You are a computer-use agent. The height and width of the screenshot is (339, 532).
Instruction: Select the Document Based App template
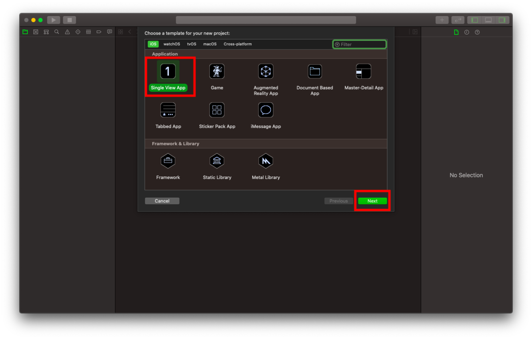coord(315,79)
